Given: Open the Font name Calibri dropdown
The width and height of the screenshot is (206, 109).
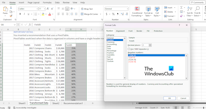Looking at the screenshot, I should (37, 9).
